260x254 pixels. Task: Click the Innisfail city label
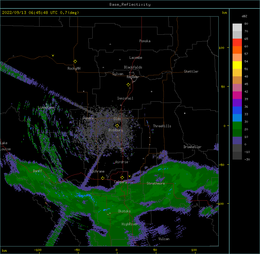(x=125, y=98)
